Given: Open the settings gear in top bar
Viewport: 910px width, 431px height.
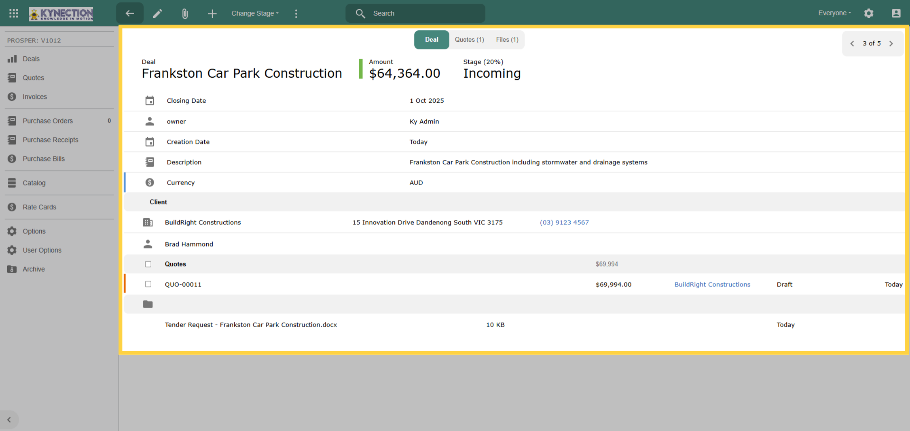Looking at the screenshot, I should coord(869,13).
